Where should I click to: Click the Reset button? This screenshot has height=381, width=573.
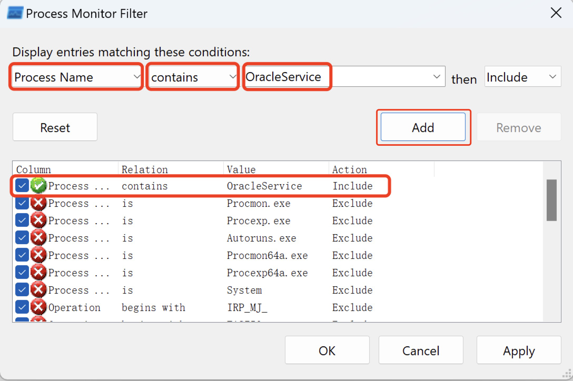click(55, 127)
